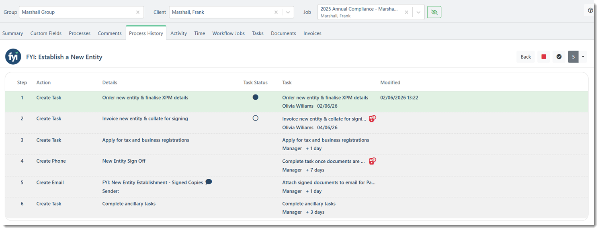This screenshot has width=600, height=231.
Task: Click the FYI logo icon
Action: [x=13, y=57]
